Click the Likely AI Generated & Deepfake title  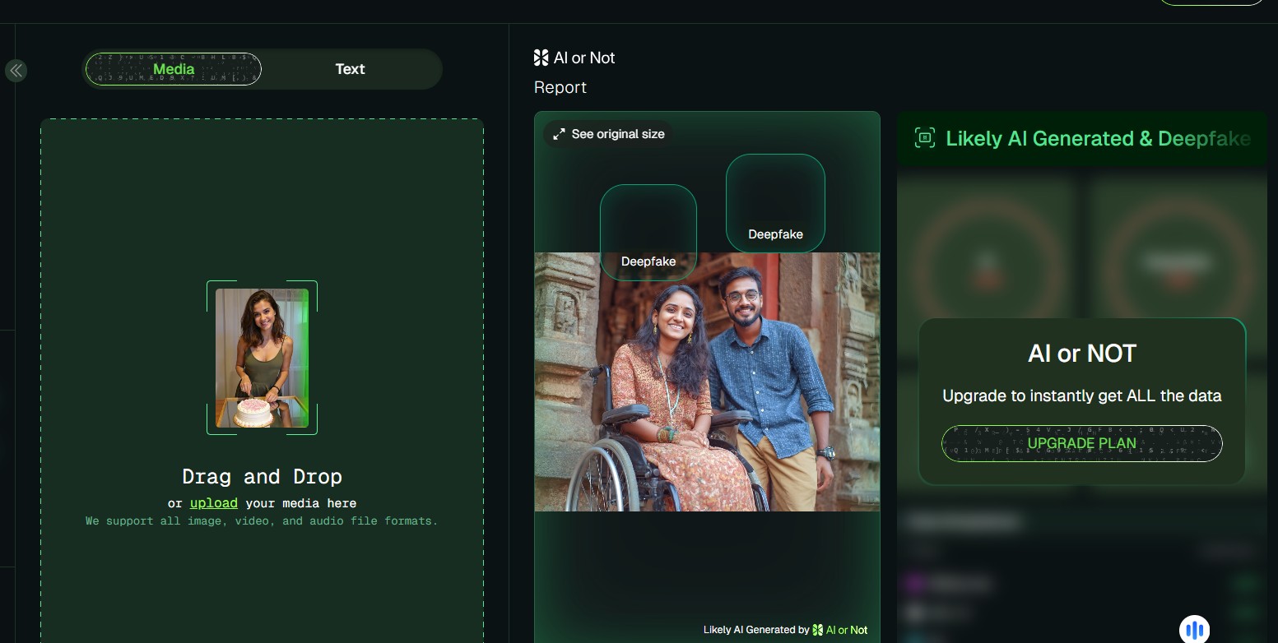(1098, 138)
